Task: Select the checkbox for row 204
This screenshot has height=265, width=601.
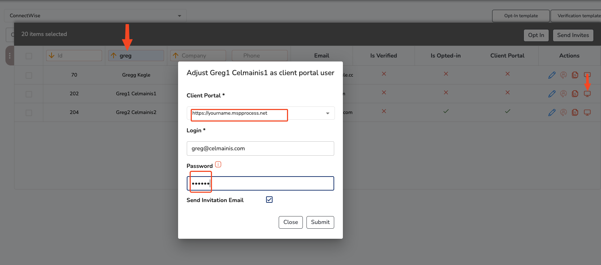Action: click(x=29, y=113)
